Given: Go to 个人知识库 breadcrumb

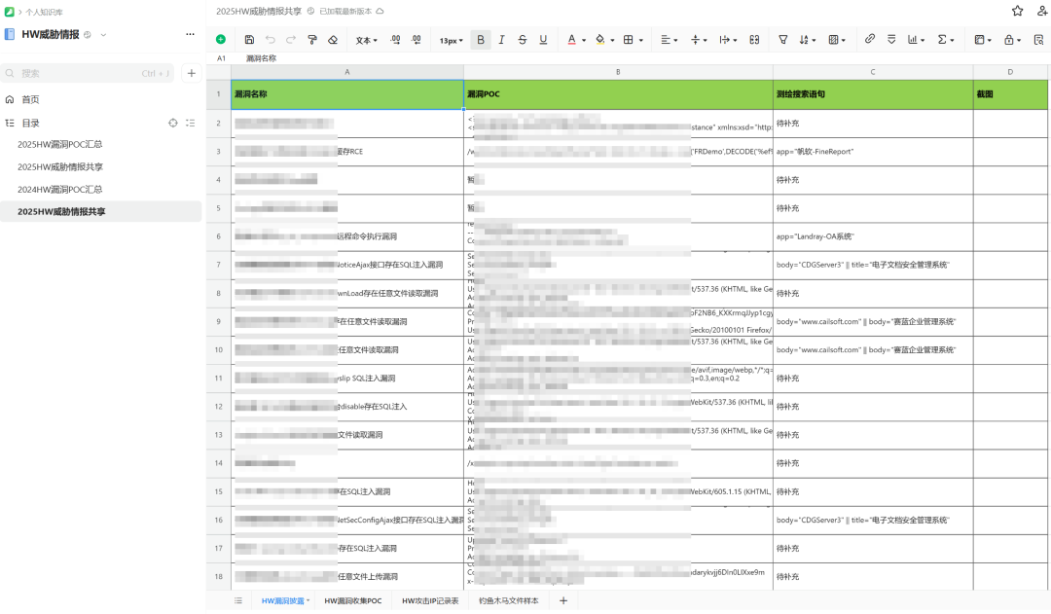Looking at the screenshot, I should coord(44,12).
